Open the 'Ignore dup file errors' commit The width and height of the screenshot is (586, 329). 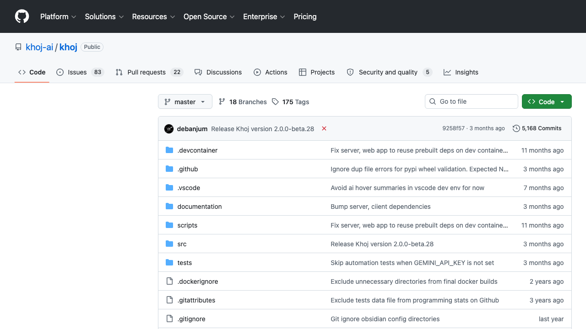pyautogui.click(x=420, y=169)
